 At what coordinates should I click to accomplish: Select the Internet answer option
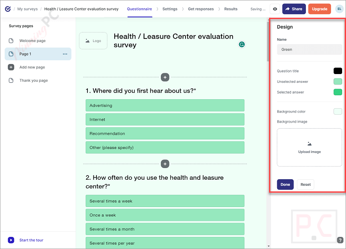[165, 120]
